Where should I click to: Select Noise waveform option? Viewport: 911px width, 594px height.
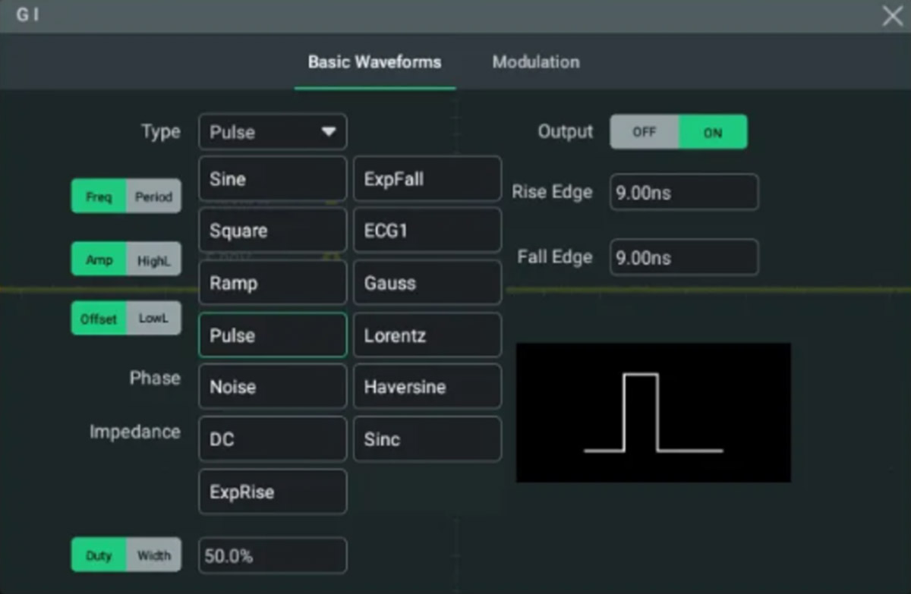point(273,387)
